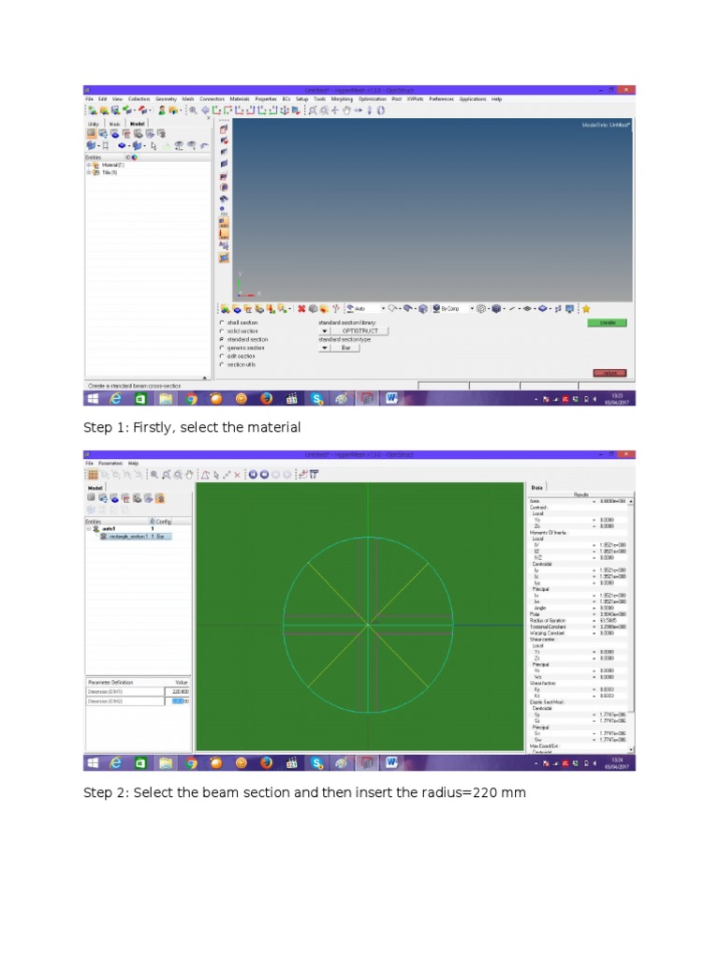The height and width of the screenshot is (959, 719).
Task: Click the arrow pointer icon in HyperBeam toolbar
Action: click(x=216, y=475)
